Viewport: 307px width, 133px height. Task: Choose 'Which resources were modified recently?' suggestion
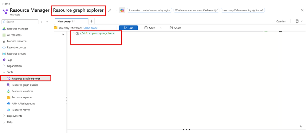point(196,10)
